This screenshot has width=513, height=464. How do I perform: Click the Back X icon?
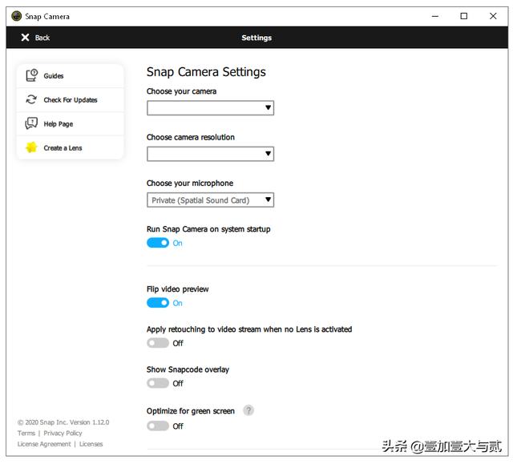25,38
